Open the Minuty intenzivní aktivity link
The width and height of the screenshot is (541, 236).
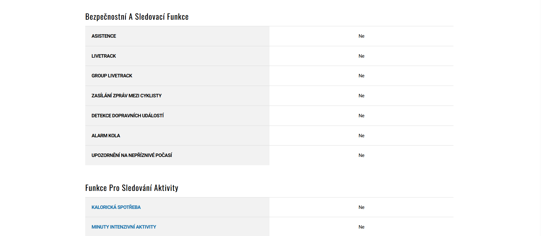[x=124, y=227]
